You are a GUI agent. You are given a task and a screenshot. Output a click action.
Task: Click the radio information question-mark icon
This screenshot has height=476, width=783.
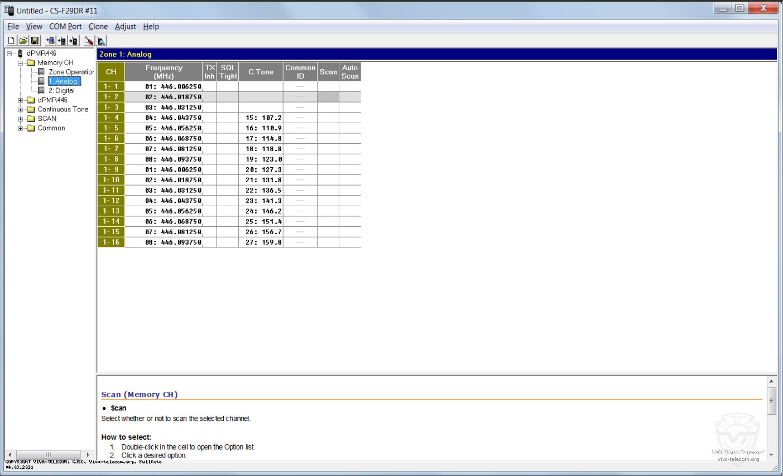pos(74,41)
